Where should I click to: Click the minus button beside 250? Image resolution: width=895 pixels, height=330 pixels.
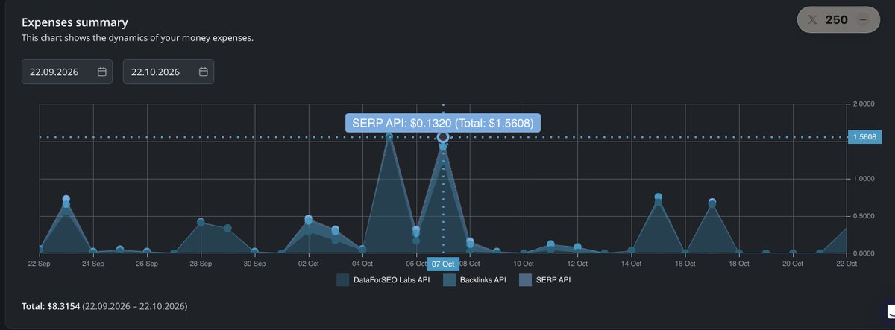(863, 20)
